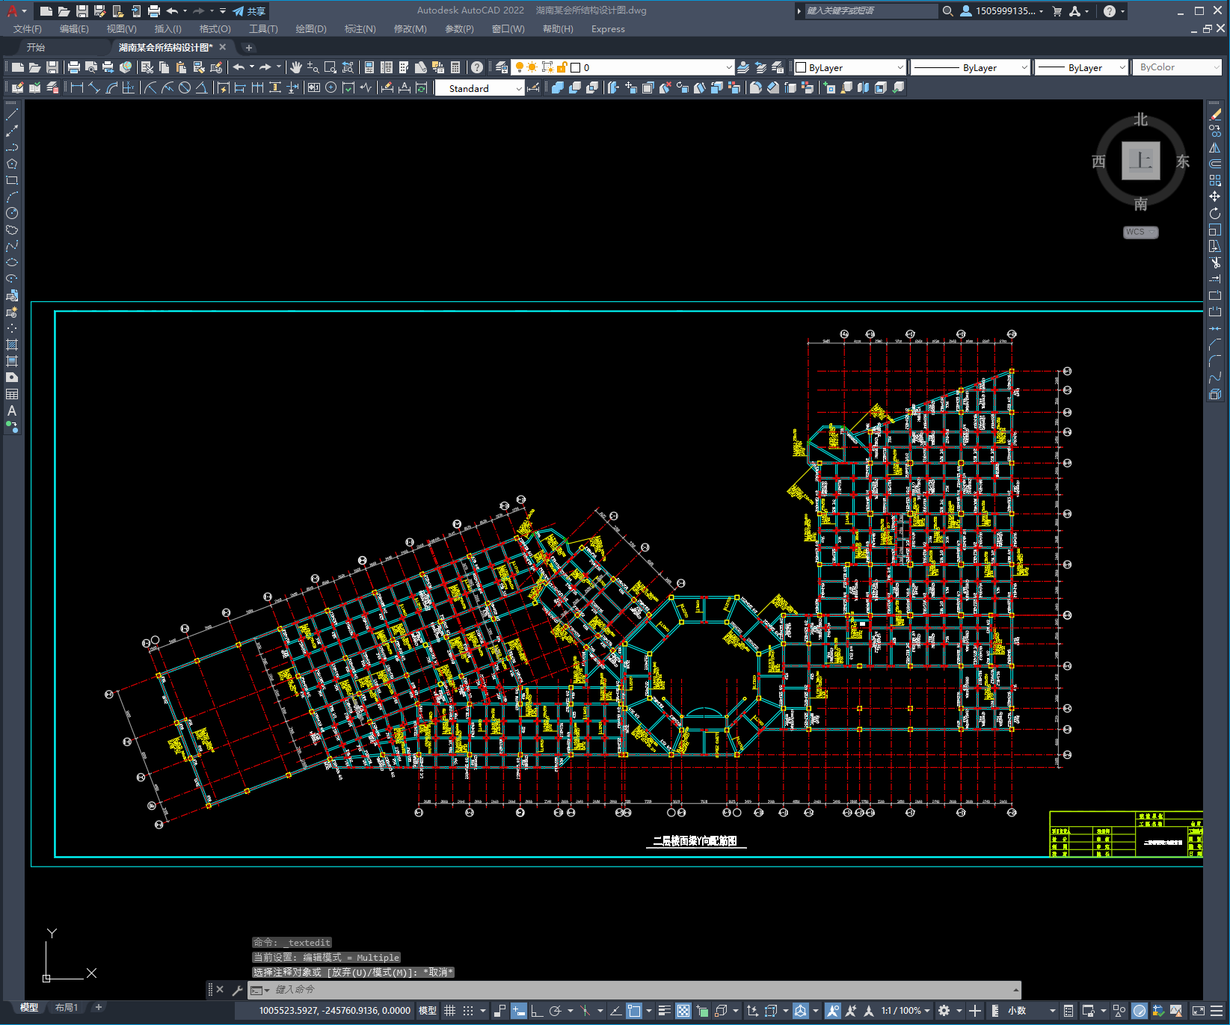This screenshot has width=1230, height=1025.
Task: Select the Table tool in the draw toolbar
Action: tap(12, 394)
